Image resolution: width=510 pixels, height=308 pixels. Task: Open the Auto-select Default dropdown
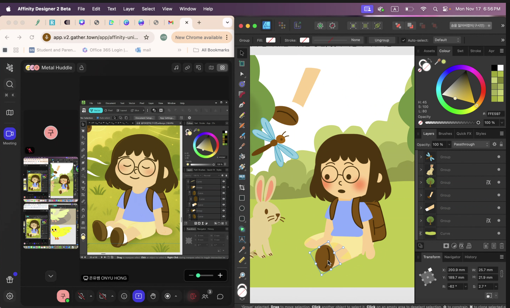tap(447, 40)
